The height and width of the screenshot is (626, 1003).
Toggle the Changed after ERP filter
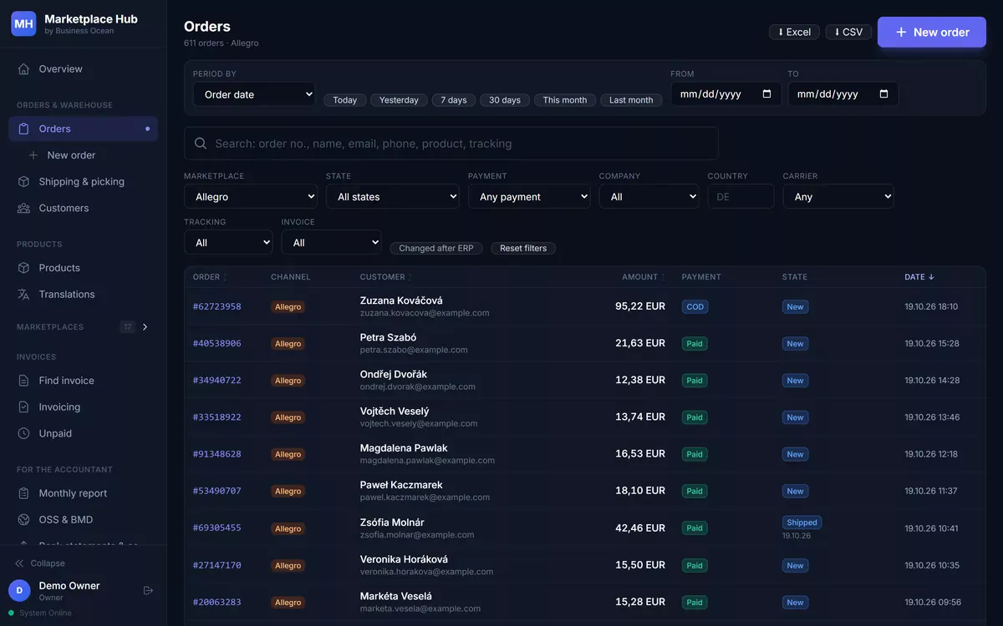coord(436,248)
